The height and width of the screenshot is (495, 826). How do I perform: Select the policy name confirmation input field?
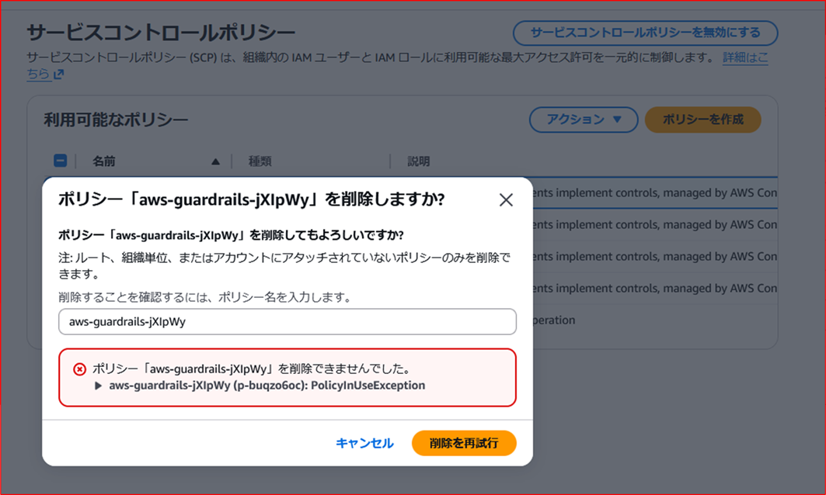tap(286, 321)
